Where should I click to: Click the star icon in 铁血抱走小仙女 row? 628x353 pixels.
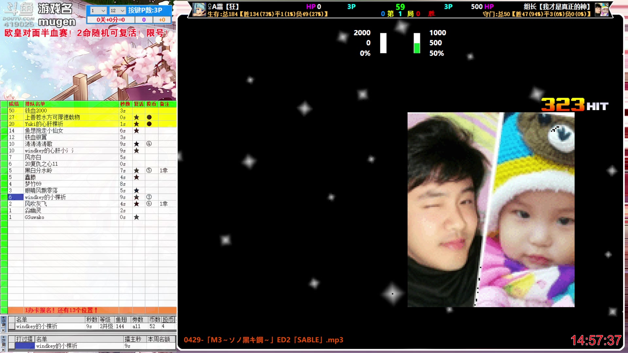[136, 131]
